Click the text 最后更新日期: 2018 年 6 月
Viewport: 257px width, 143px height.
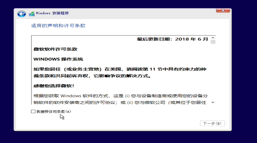[173, 39]
